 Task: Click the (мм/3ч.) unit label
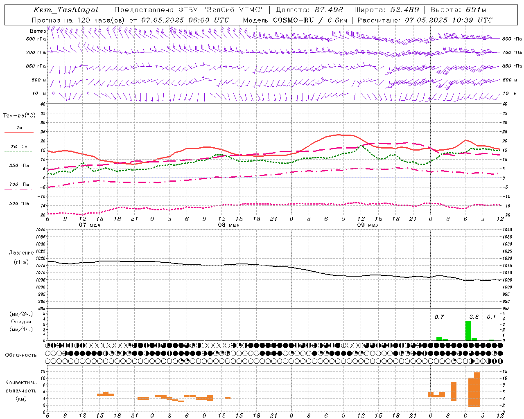tap(21, 314)
